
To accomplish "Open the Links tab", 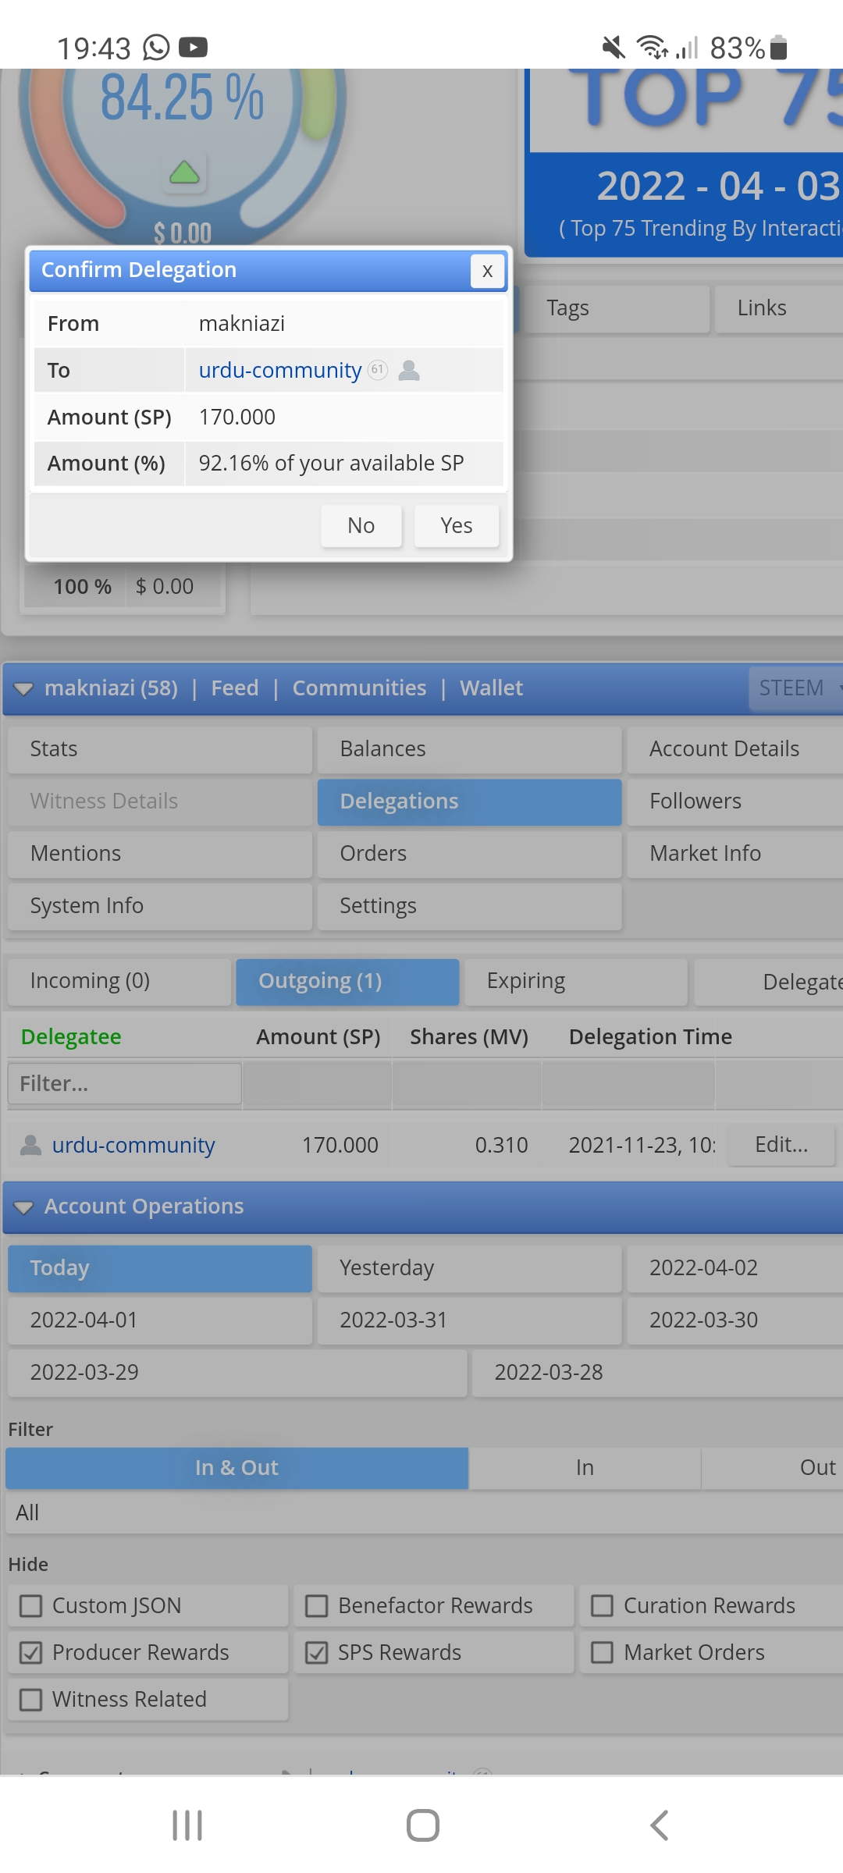I will [x=779, y=308].
